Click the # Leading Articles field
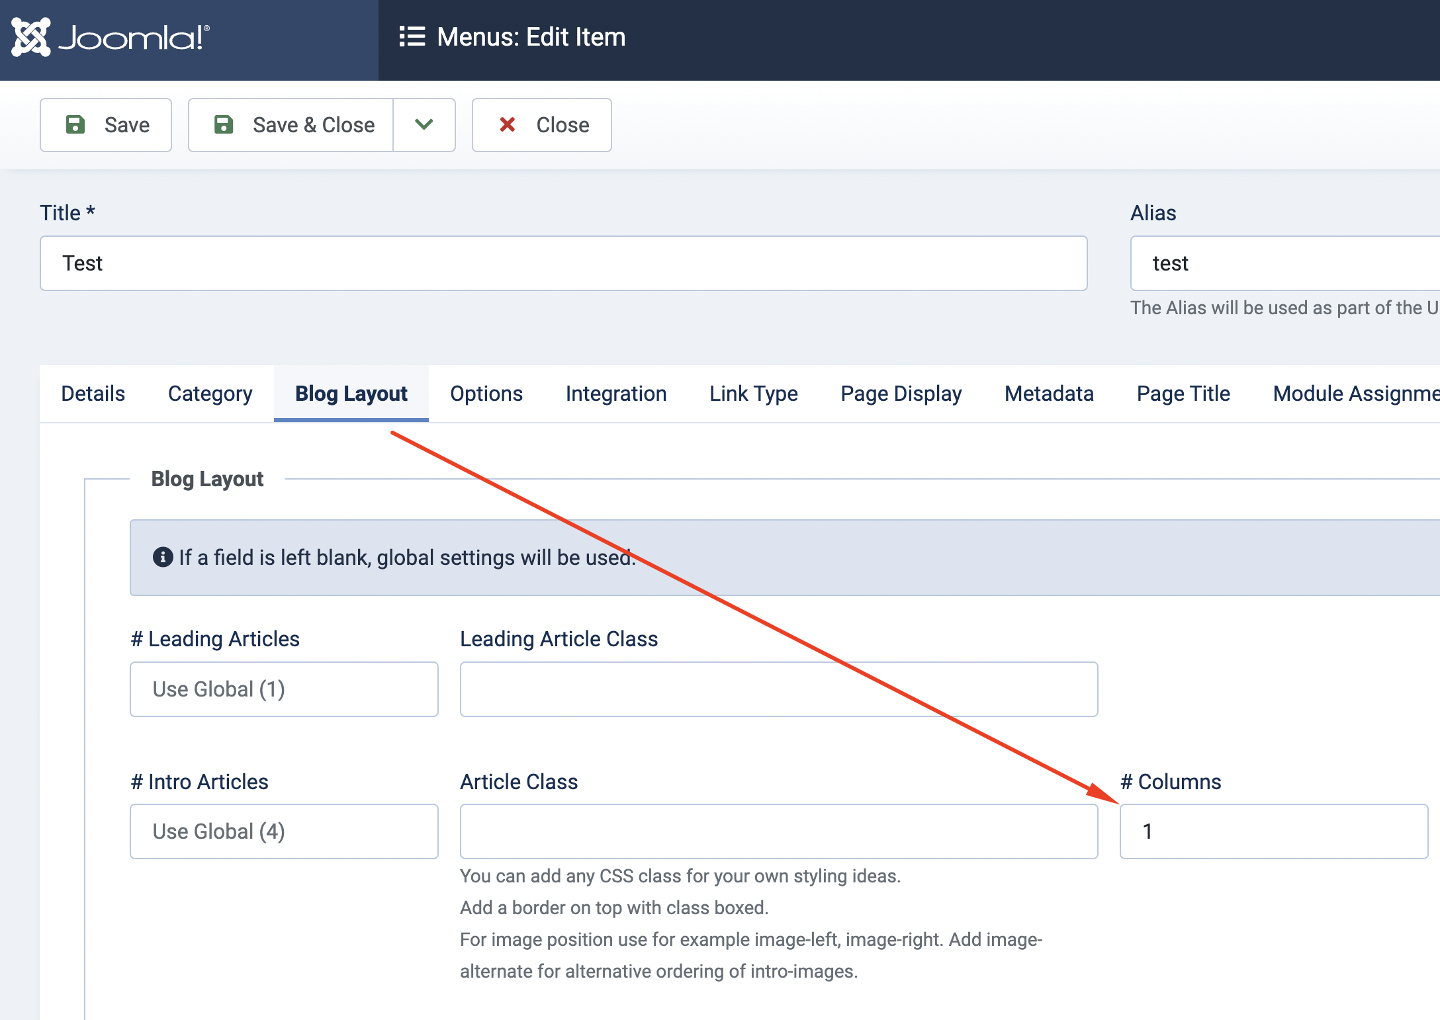Screen dimensions: 1440x1020 click(284, 689)
